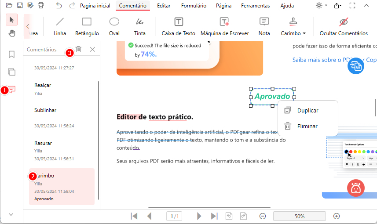Open the bookmarks sidebar panel
The height and width of the screenshot is (224, 377).
(11, 54)
